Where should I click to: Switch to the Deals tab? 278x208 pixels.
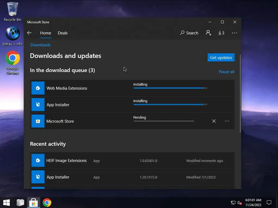[x=63, y=33]
